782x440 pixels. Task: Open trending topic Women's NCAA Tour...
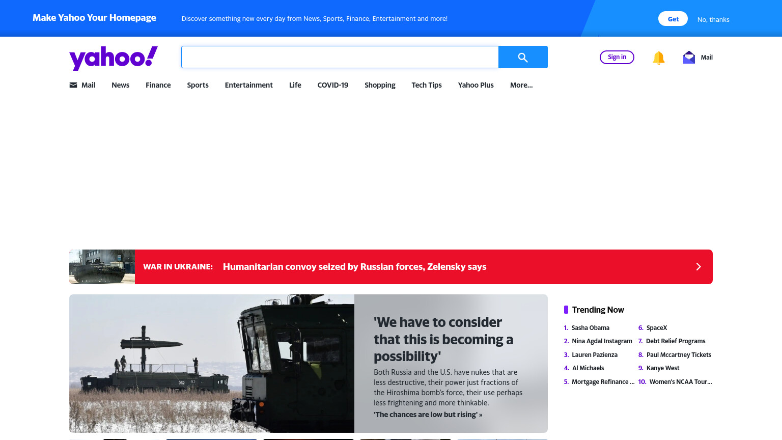pyautogui.click(x=681, y=382)
